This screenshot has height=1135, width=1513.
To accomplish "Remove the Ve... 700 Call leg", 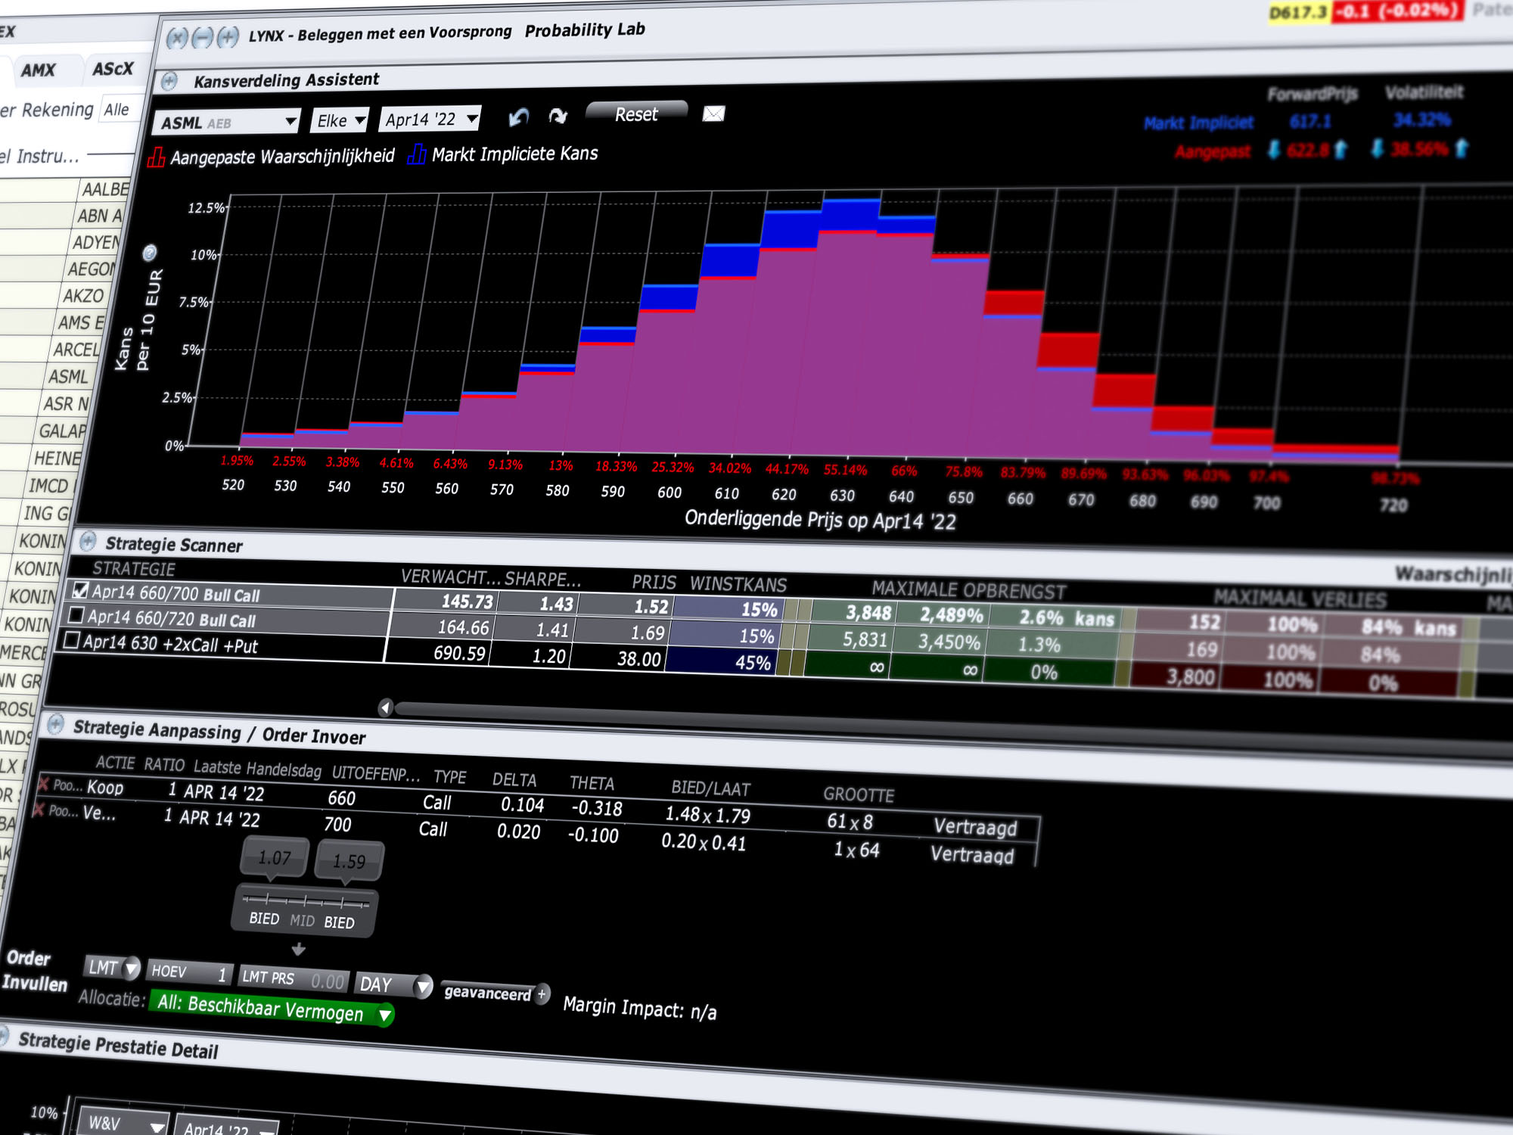I will (39, 810).
